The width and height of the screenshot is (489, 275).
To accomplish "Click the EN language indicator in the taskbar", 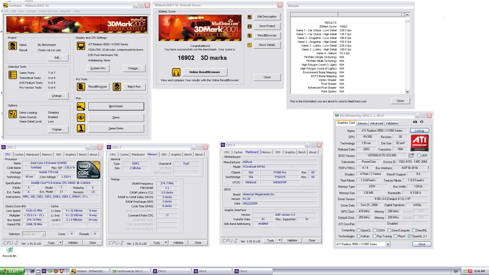I will coord(456,271).
